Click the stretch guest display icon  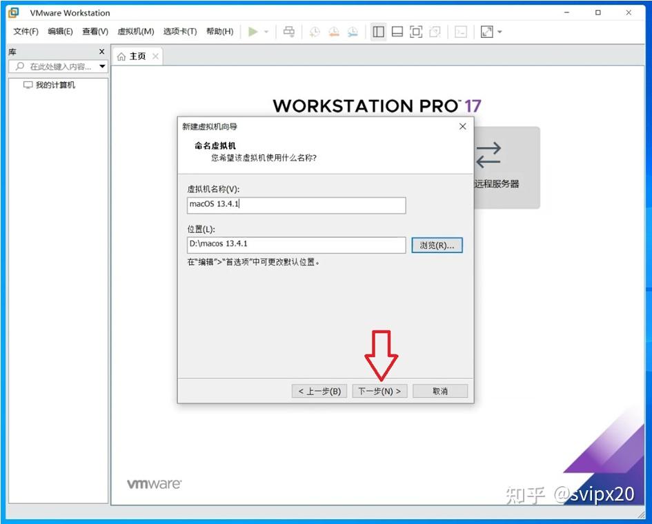coord(486,32)
